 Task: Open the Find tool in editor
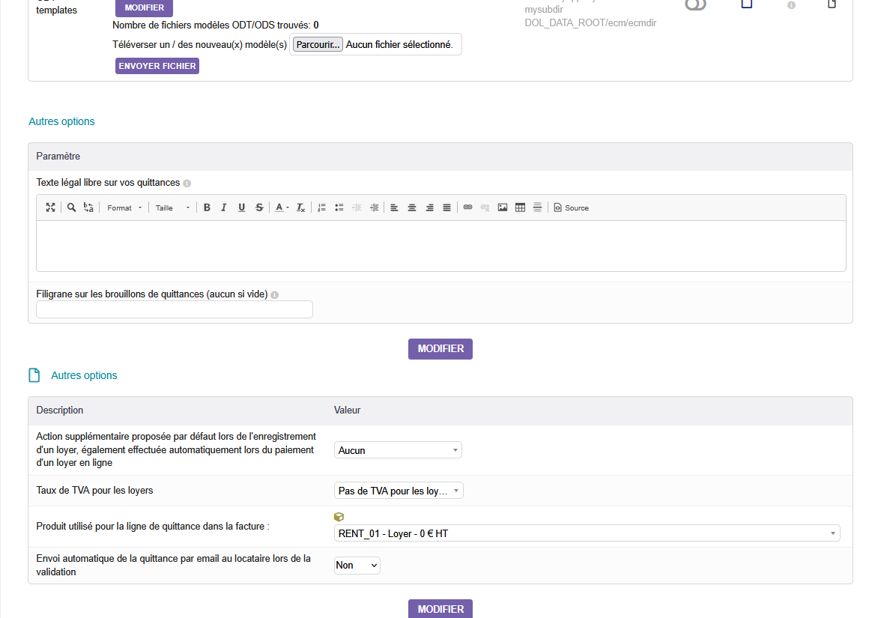coord(71,207)
